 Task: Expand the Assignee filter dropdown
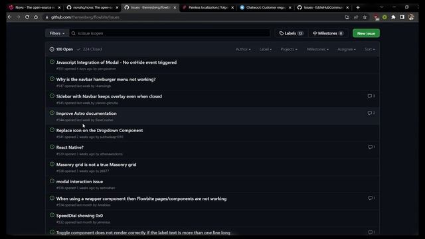[x=347, y=49]
